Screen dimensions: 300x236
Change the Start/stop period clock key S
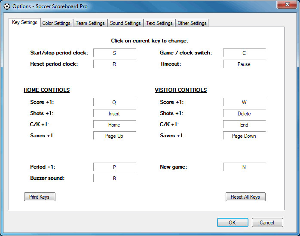pos(114,53)
